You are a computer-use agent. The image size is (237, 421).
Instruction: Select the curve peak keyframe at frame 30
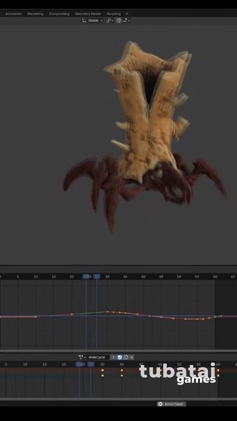(x=107, y=312)
